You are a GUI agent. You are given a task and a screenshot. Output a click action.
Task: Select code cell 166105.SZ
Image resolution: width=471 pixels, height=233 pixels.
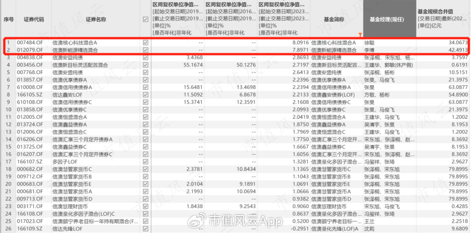coord(30,95)
